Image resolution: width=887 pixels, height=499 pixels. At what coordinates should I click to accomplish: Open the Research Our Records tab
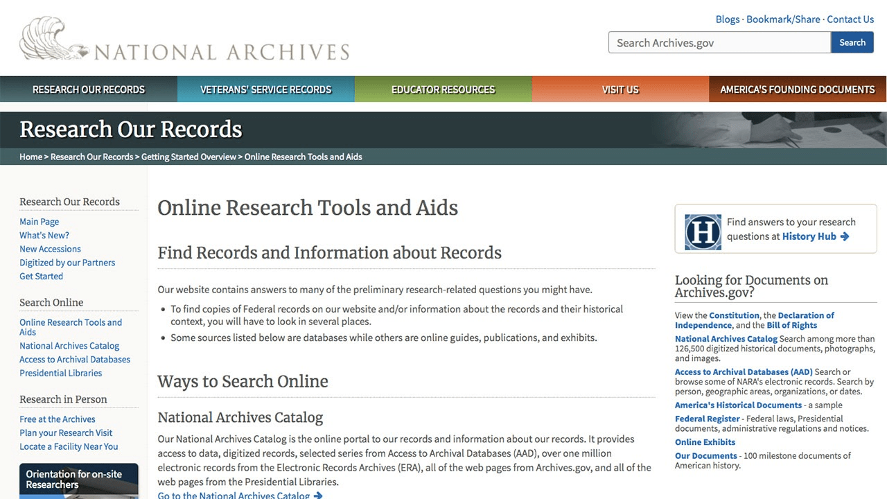89,89
